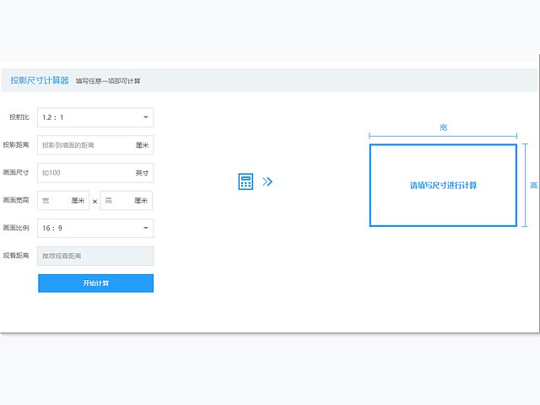The height and width of the screenshot is (405, 540).
Task: Click the 观看距离 label
Action: pos(16,255)
